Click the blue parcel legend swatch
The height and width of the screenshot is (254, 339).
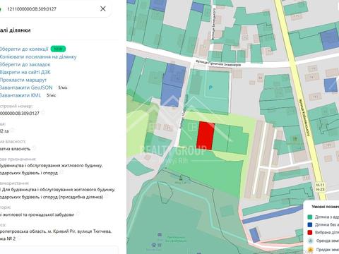click(x=310, y=224)
